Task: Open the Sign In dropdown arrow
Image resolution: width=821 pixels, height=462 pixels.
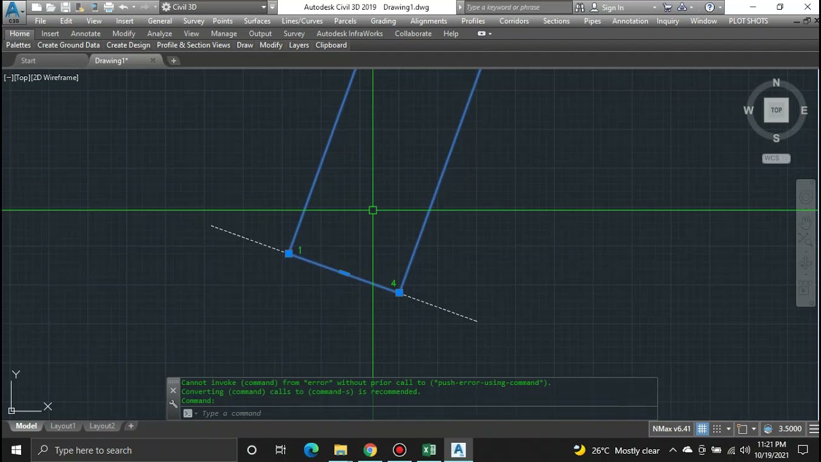Action: click(x=654, y=8)
